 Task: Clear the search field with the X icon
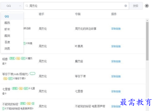point(126,6)
